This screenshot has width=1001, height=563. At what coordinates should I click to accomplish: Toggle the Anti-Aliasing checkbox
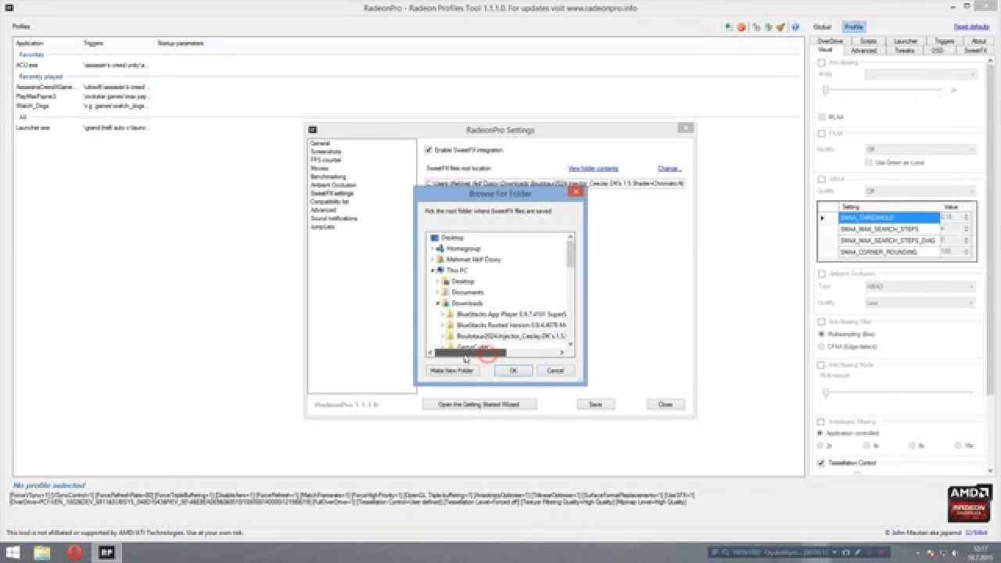point(822,63)
